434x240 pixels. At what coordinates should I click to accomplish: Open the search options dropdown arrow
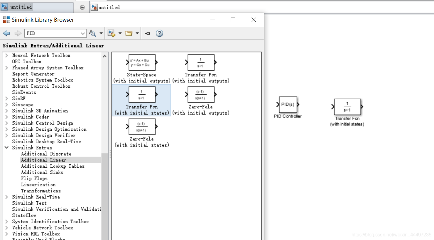[x=101, y=33]
